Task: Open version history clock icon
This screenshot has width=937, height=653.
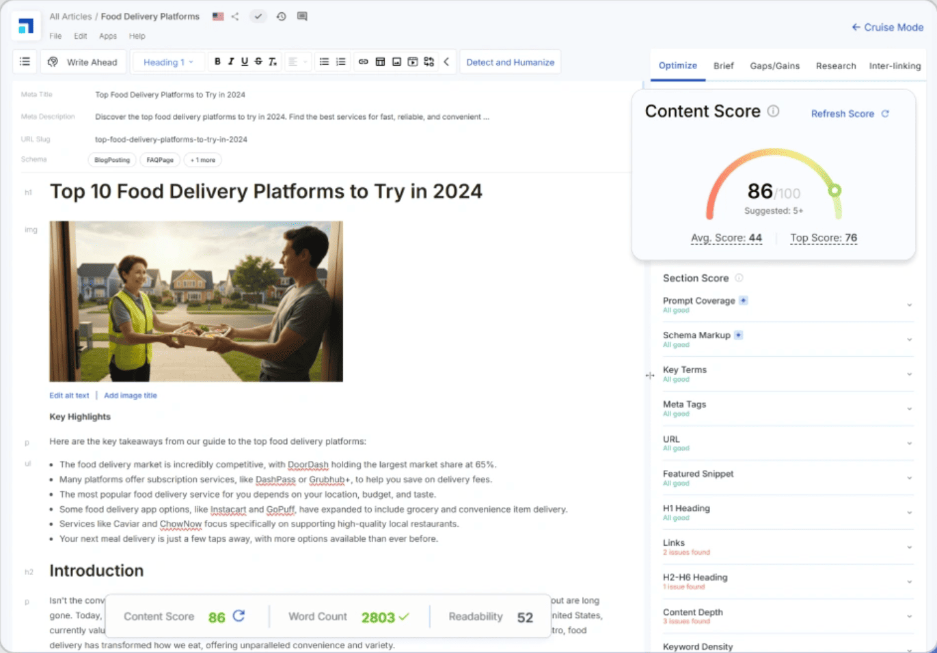Action: pos(281,16)
